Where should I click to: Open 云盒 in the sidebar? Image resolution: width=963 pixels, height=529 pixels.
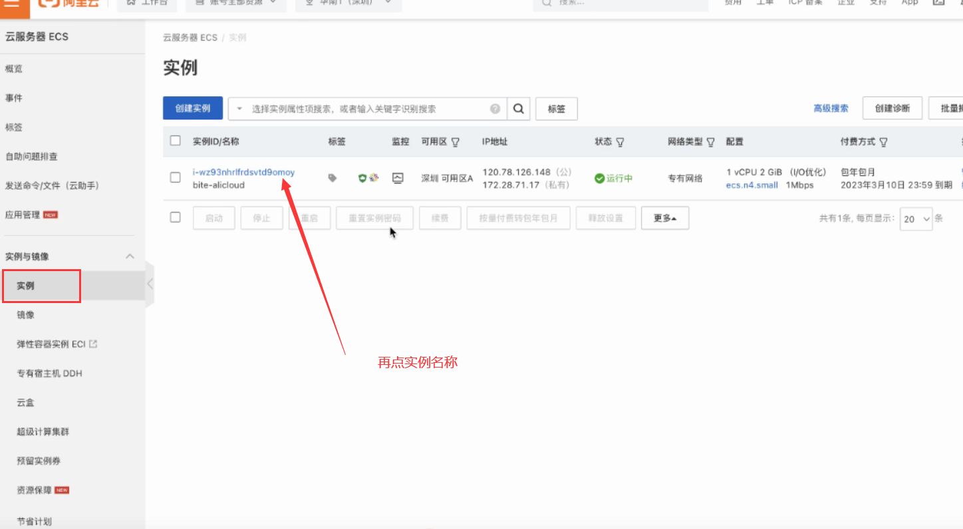pos(25,403)
